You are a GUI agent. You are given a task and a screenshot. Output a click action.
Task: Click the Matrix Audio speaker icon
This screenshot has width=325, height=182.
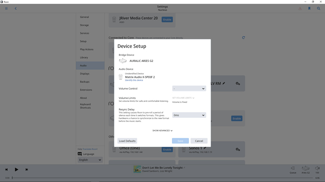[x=121, y=77]
